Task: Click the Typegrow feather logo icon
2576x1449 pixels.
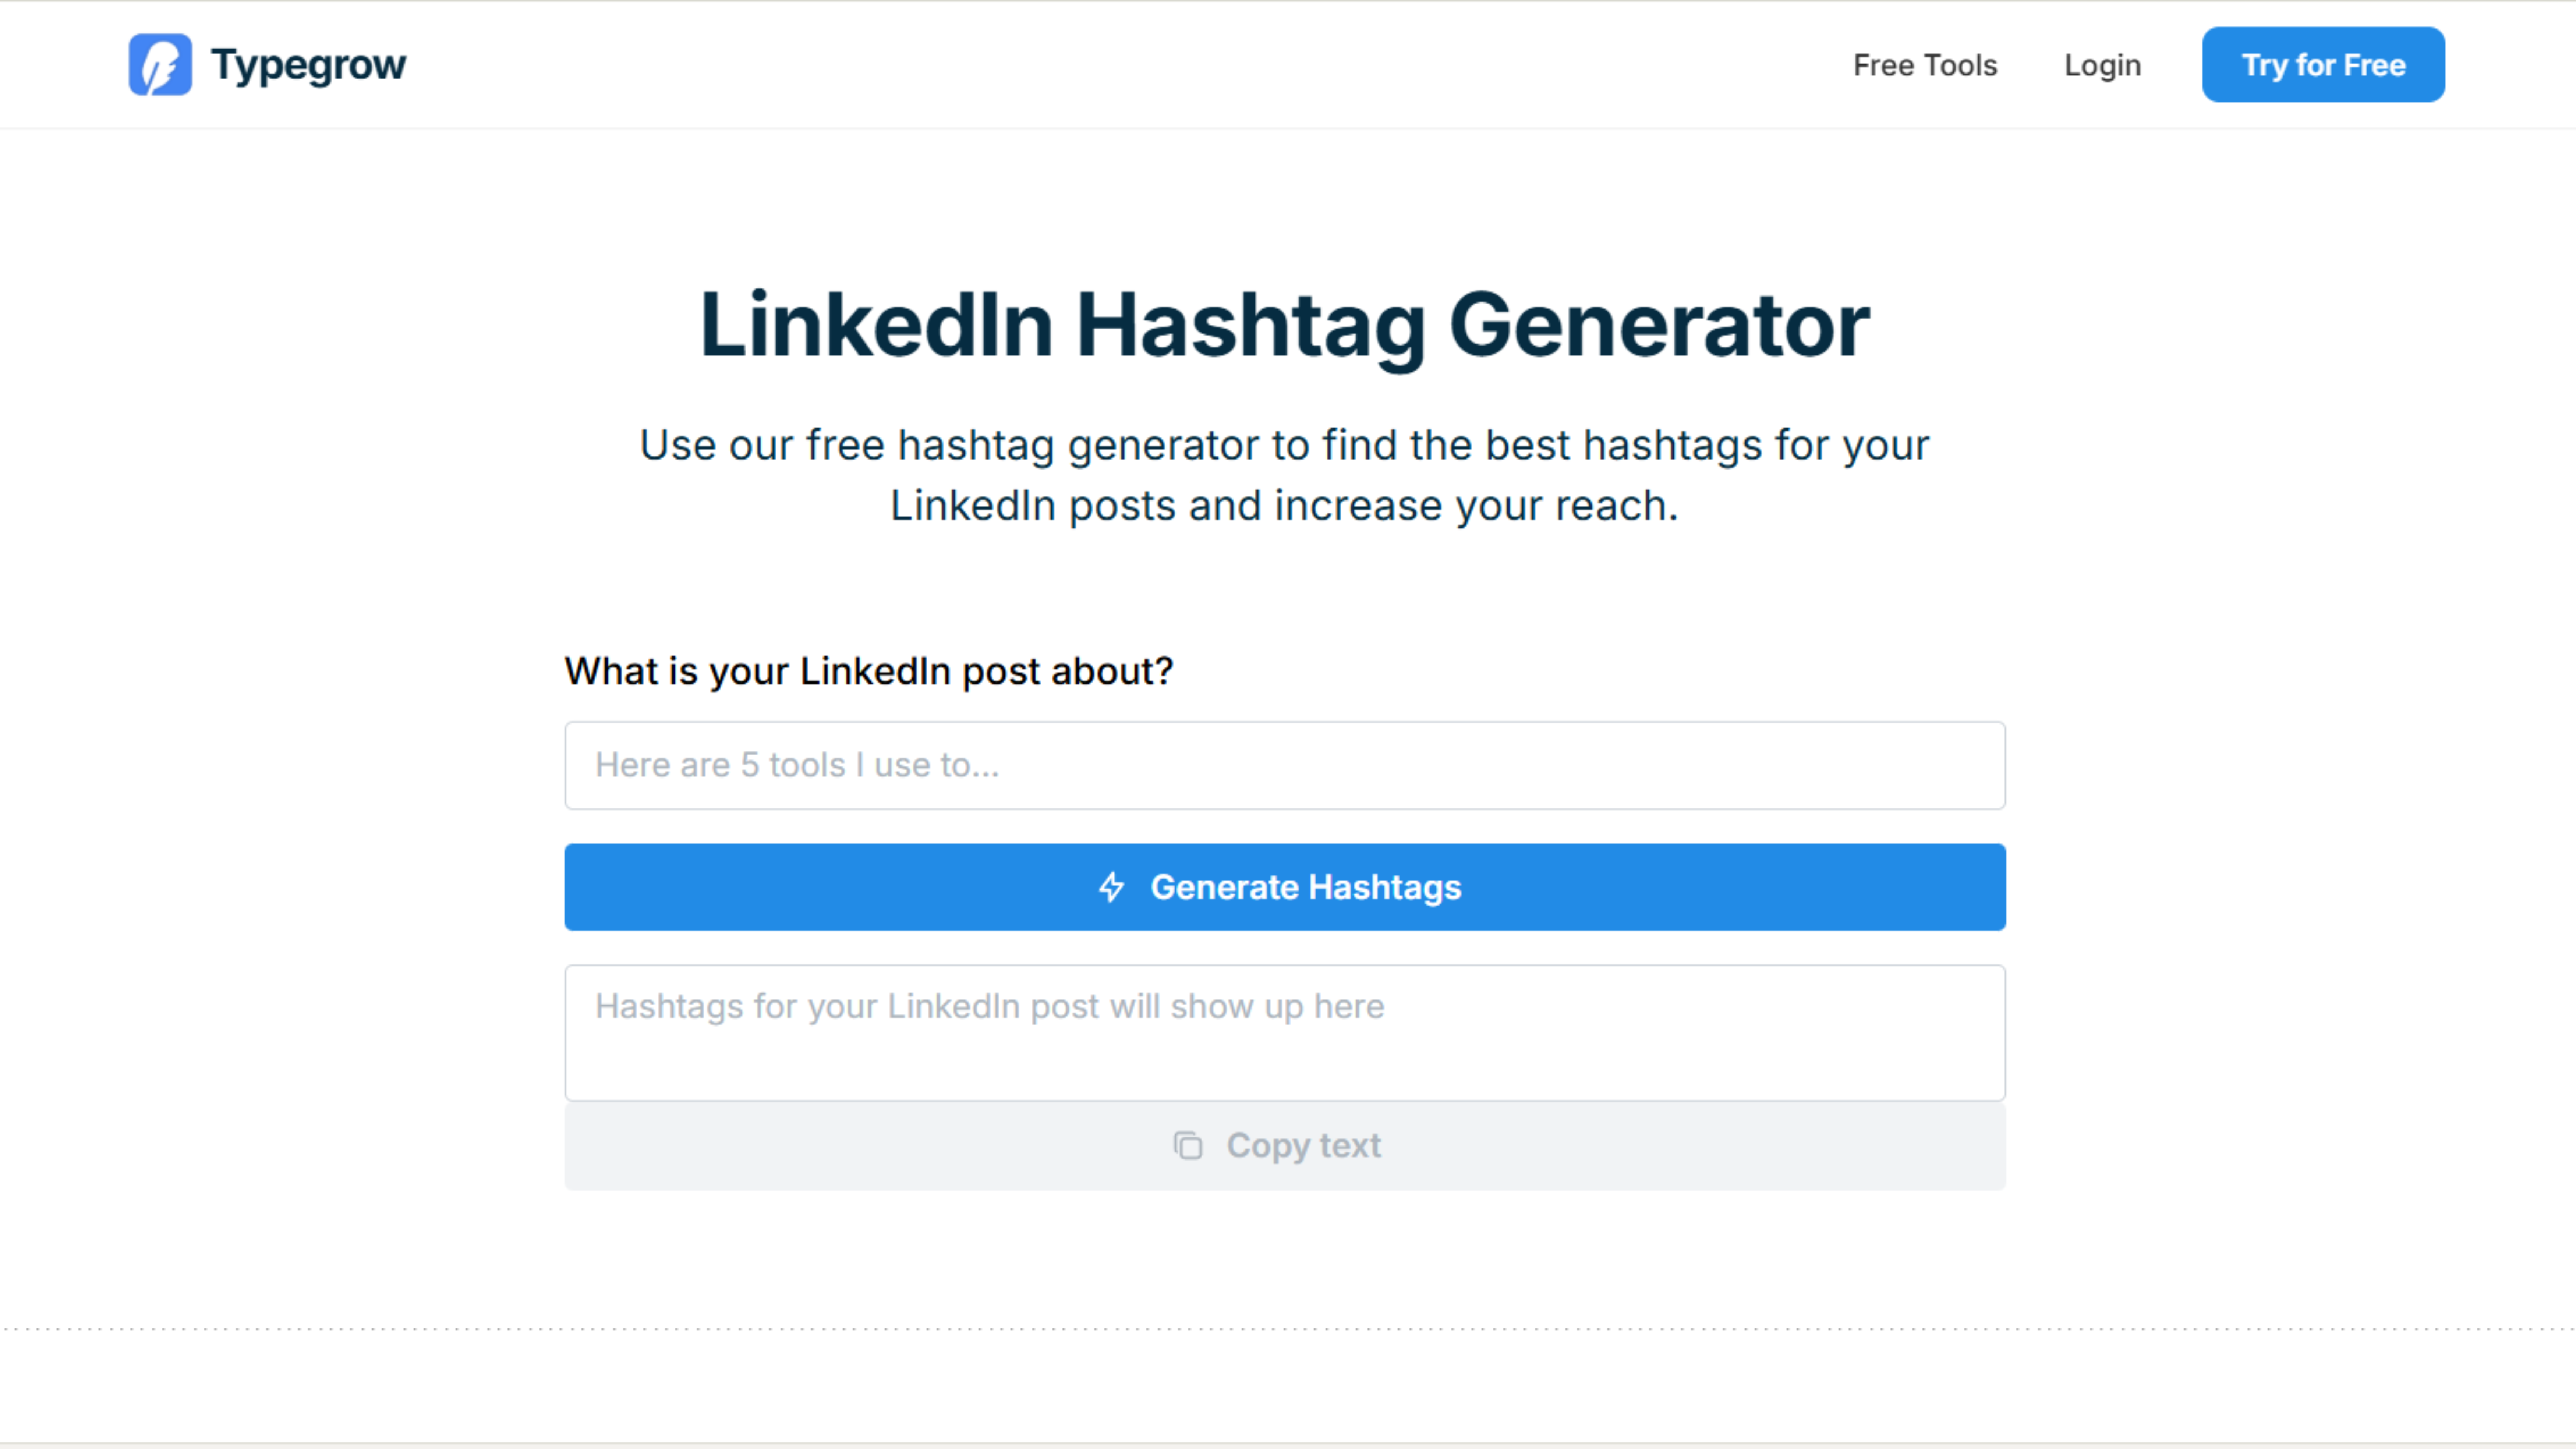Action: click(160, 65)
